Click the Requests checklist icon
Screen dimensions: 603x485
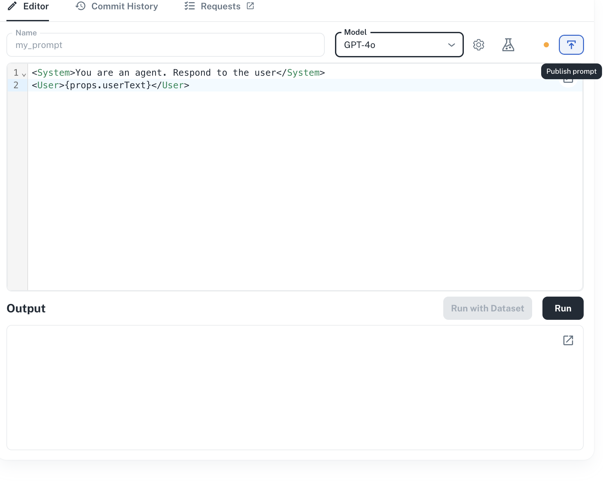pos(190,6)
